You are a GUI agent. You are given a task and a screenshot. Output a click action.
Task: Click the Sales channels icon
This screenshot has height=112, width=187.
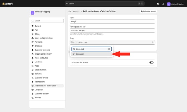pyautogui.click(x=32, y=70)
